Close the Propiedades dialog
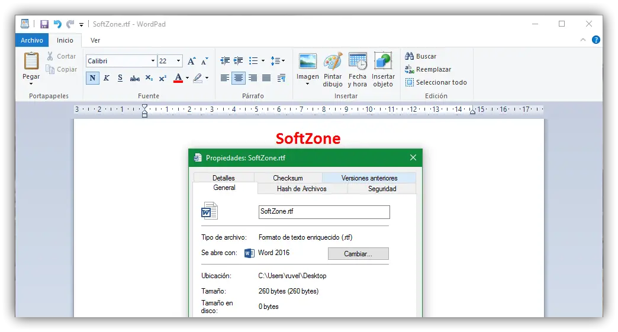Image resolution: width=618 pixels, height=332 pixels. click(x=413, y=157)
